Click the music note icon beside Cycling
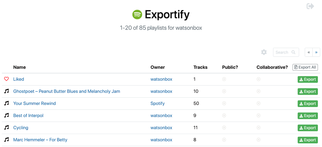This screenshot has width=322, height=147. 7,127
